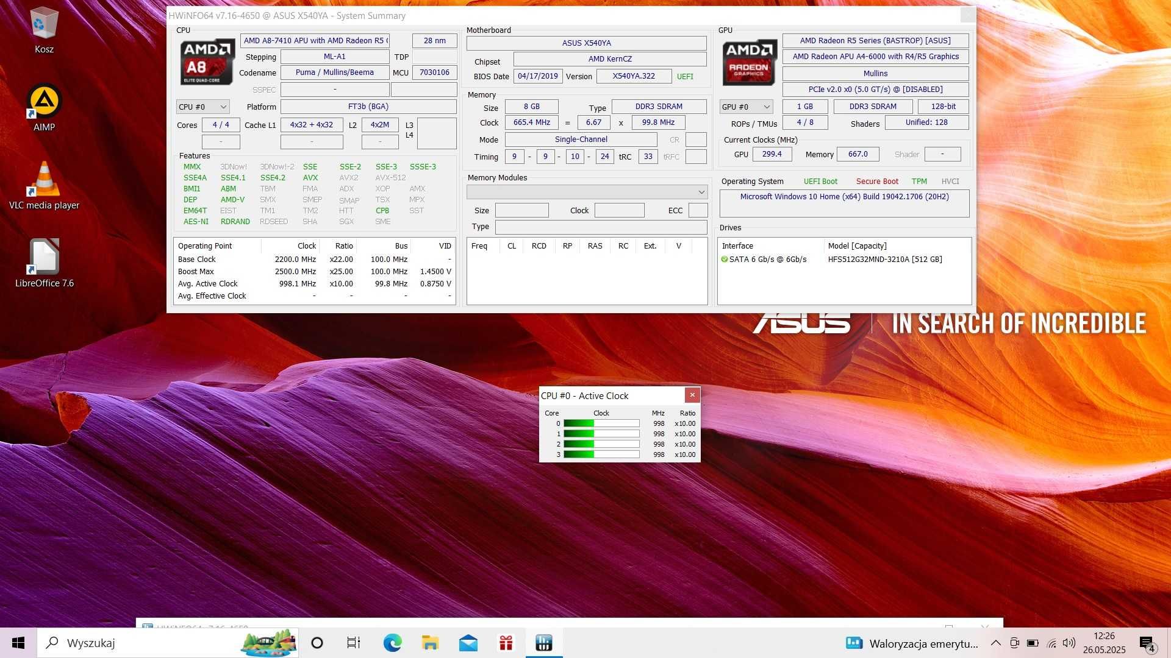The width and height of the screenshot is (1171, 658).
Task: Click the AMD A8-7410 APU name field
Action: (x=315, y=41)
